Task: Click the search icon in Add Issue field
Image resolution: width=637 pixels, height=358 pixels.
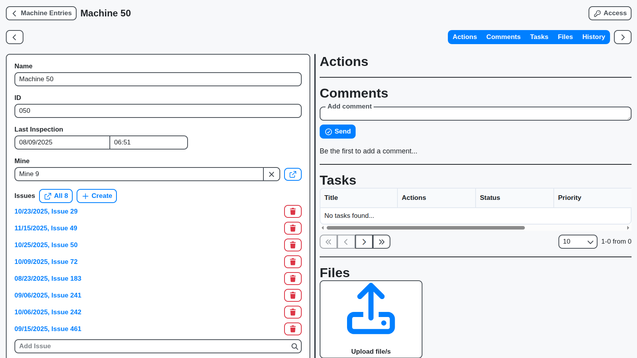Action: [295, 346]
